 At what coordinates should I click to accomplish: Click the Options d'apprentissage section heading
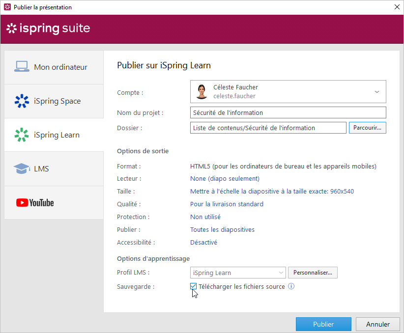click(153, 258)
